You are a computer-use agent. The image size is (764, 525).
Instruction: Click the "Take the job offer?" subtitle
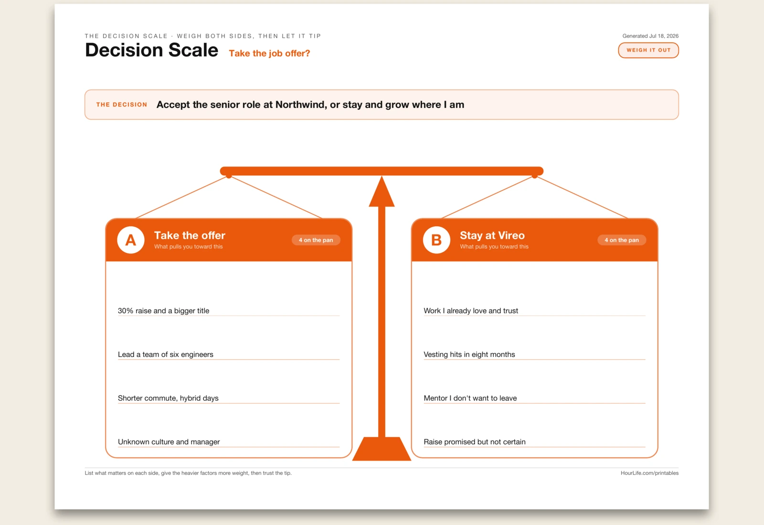pyautogui.click(x=269, y=53)
